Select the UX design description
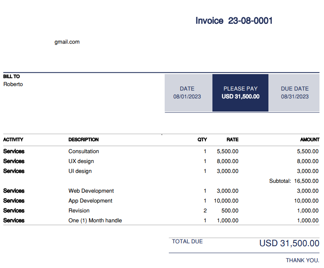The image size is (324, 268). click(81, 161)
